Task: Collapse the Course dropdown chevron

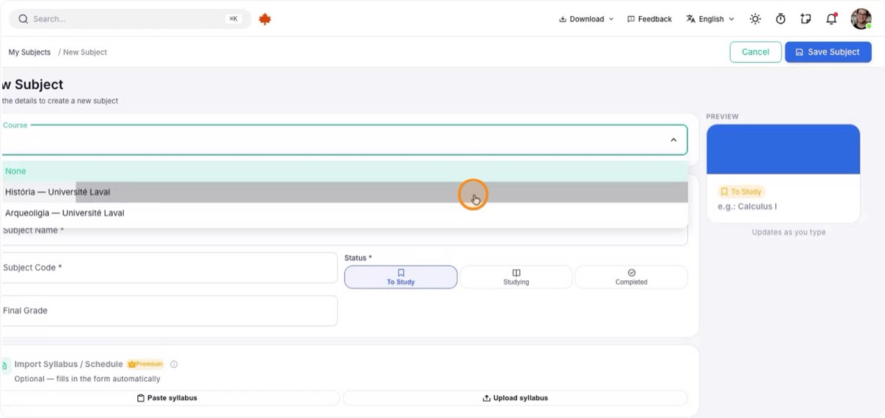Action: pos(673,140)
